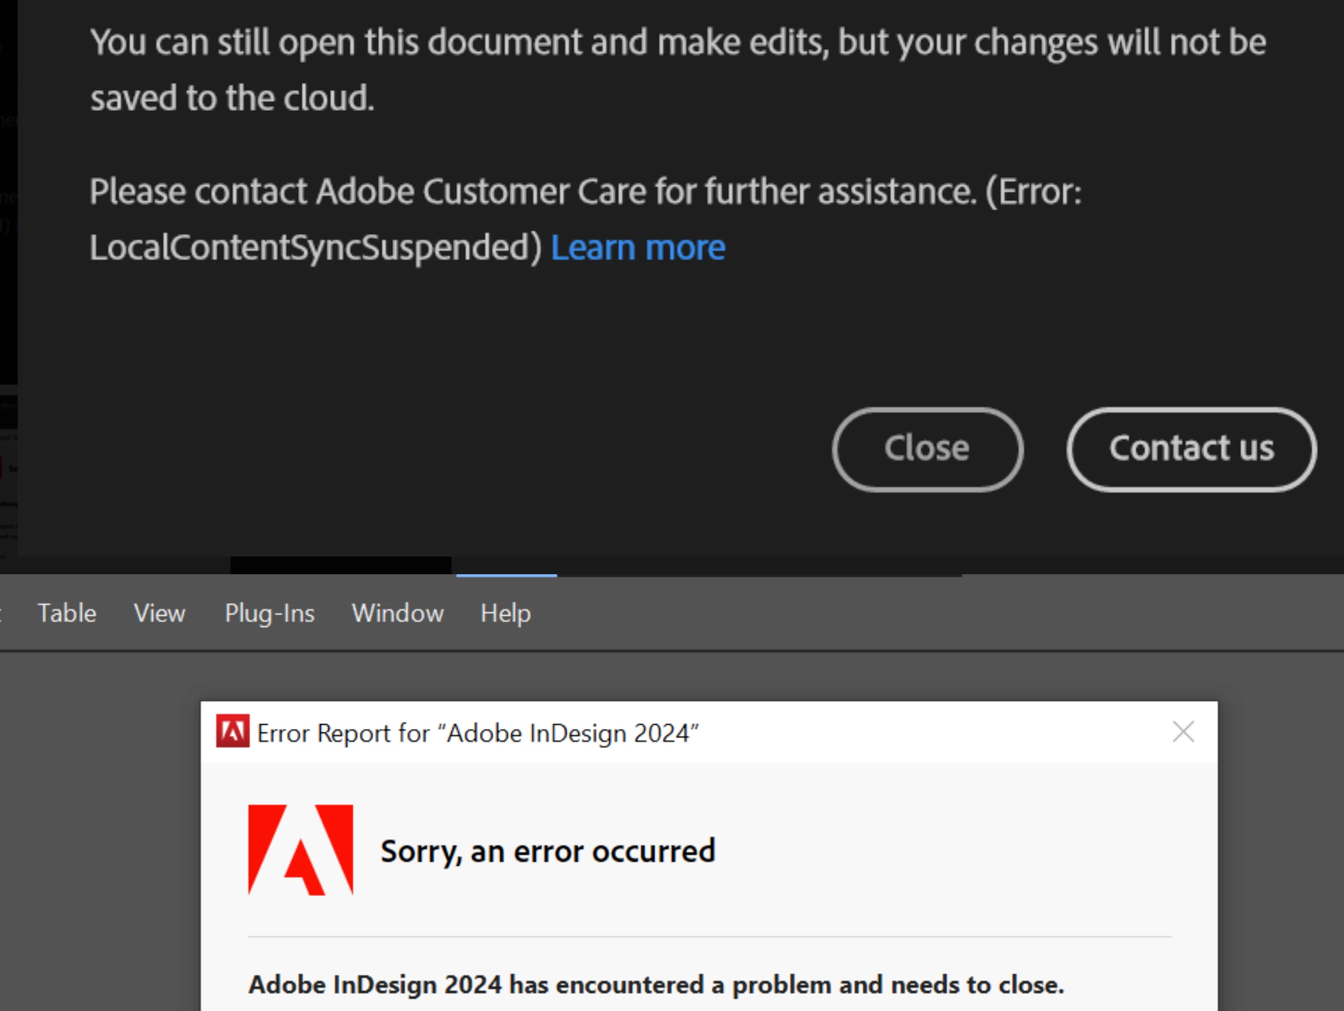Viewport: 1344px width, 1011px height.
Task: Open the Plug-Ins menu
Action: coord(269,613)
